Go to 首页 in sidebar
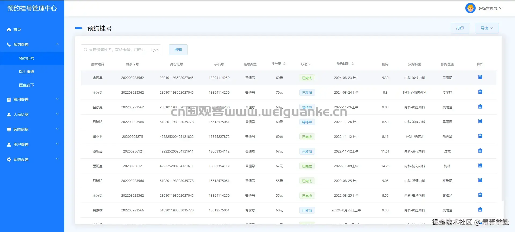The height and width of the screenshot is (232, 515). click(17, 29)
